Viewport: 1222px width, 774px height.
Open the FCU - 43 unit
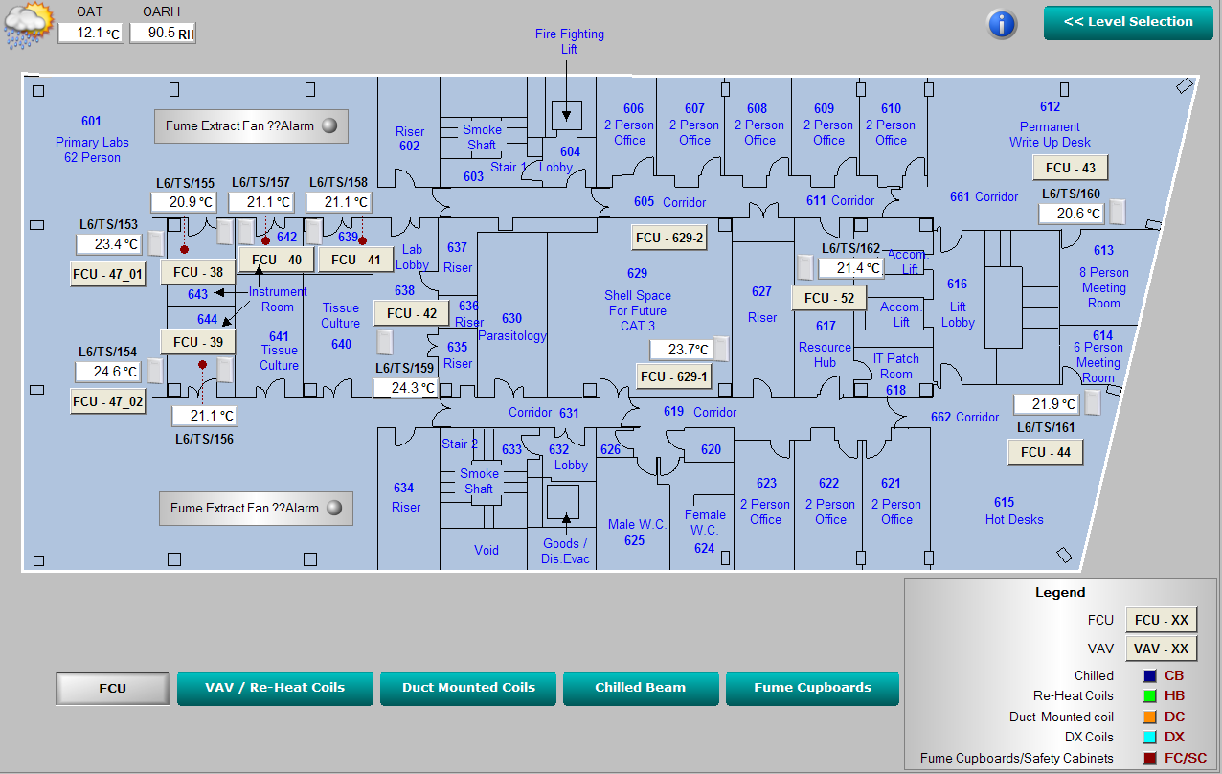click(x=1070, y=168)
